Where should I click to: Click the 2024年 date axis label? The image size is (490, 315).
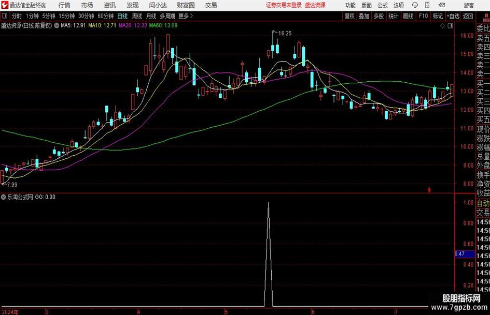pyautogui.click(x=10, y=312)
